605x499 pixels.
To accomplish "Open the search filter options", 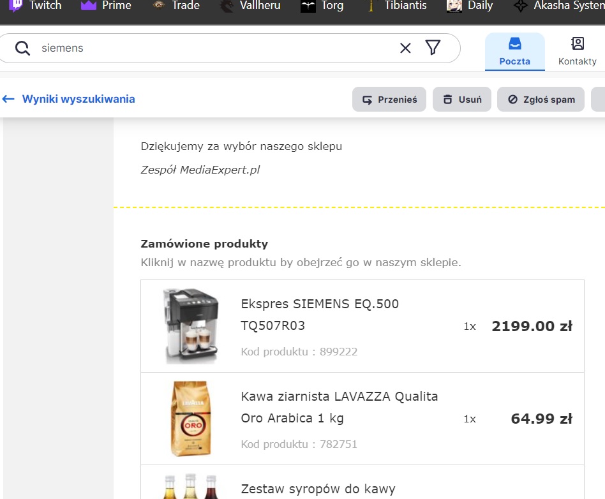I will [x=433, y=48].
